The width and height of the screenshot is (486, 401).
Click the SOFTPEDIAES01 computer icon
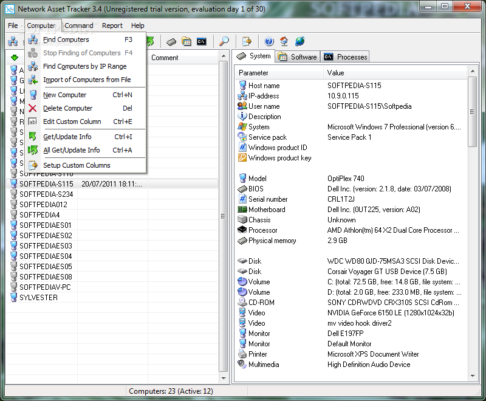pos(13,225)
